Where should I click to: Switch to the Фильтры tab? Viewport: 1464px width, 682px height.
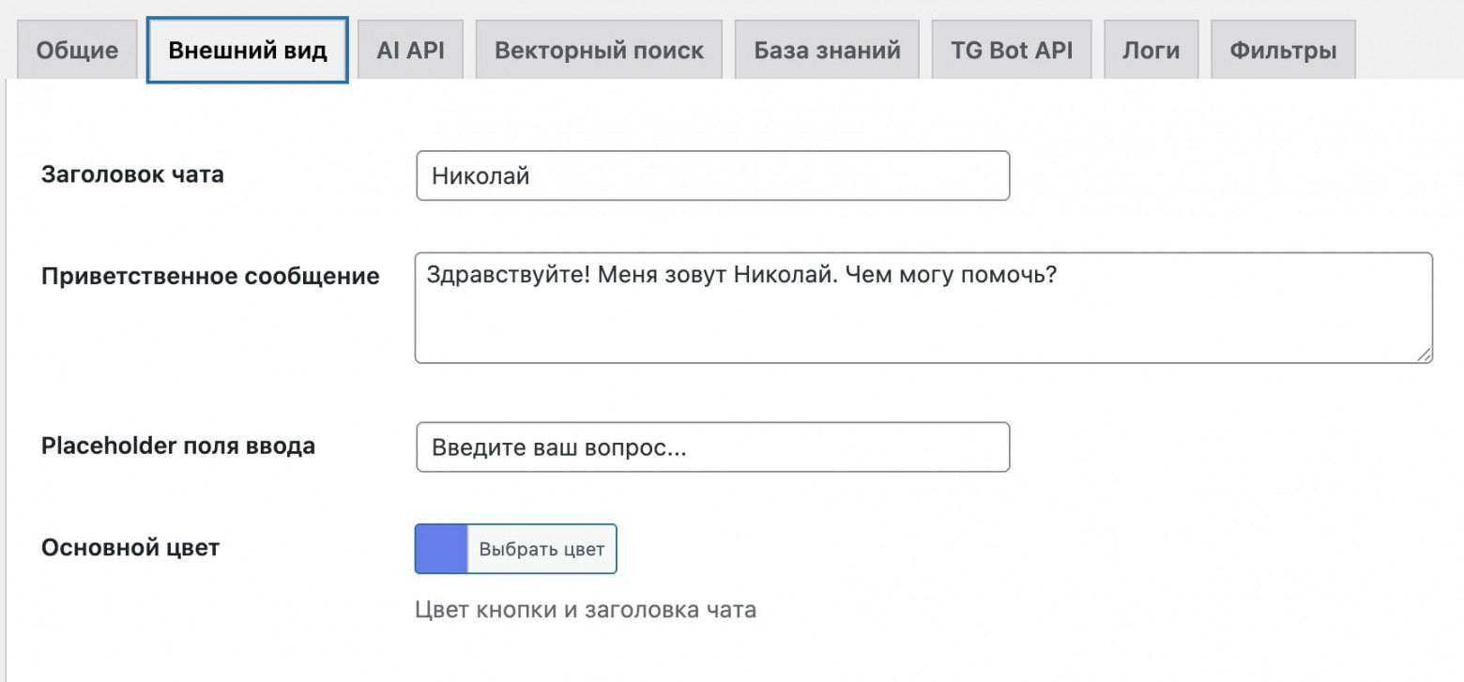(x=1282, y=52)
